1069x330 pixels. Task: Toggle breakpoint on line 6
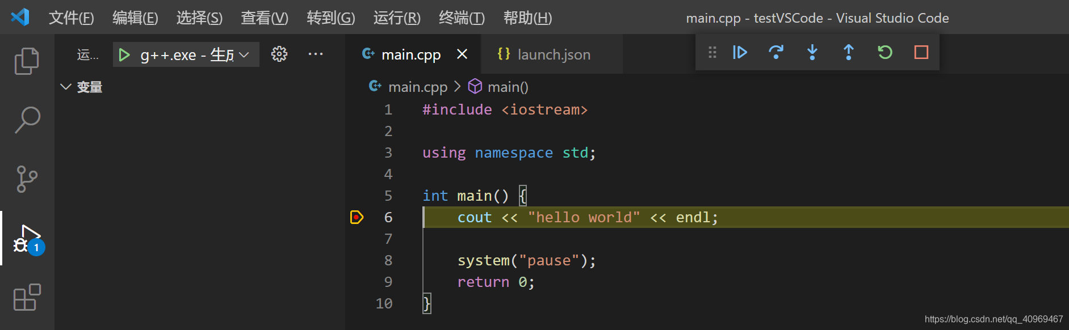357,217
